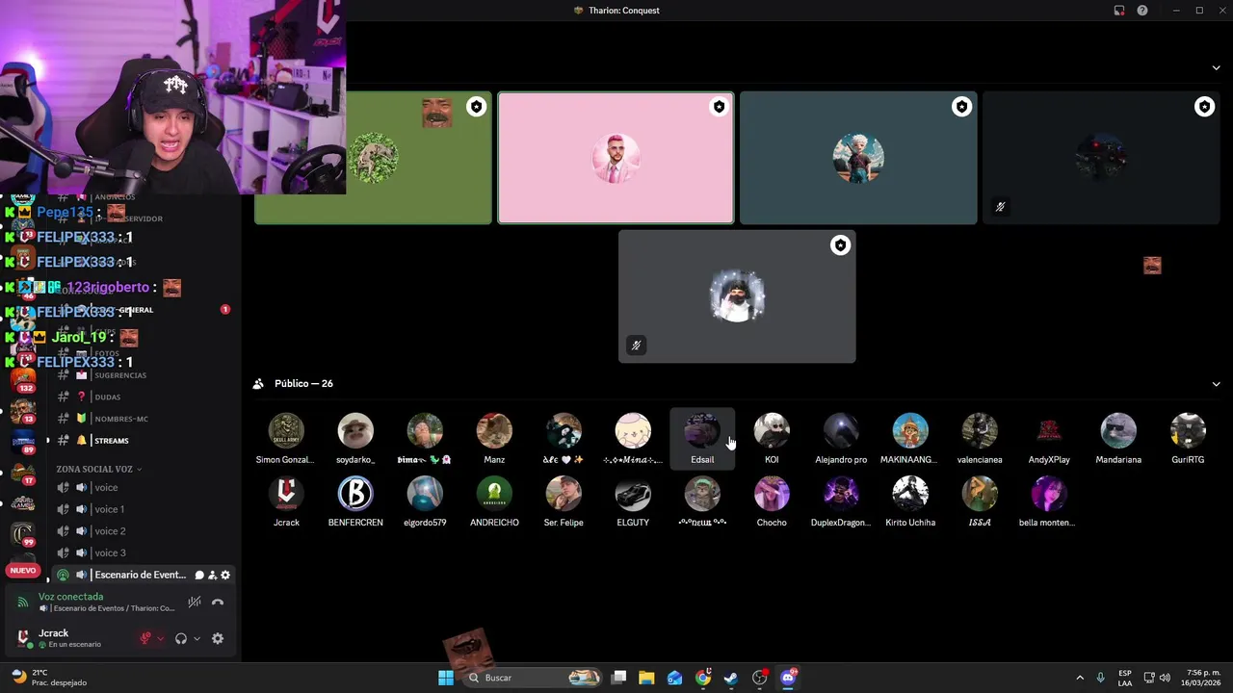Image resolution: width=1233 pixels, height=693 pixels.
Task: Open ELGUTY audience member avatar
Action: pos(633,494)
